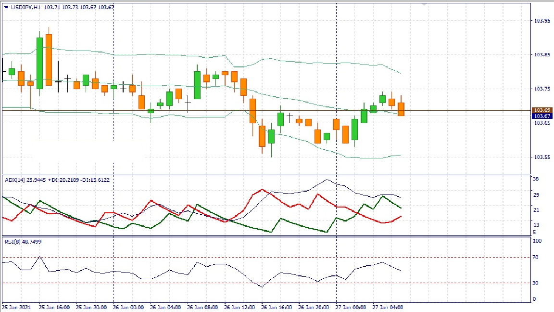554x312 pixels.
Task: Click the 103.95 price scale label
Action: (x=542, y=21)
